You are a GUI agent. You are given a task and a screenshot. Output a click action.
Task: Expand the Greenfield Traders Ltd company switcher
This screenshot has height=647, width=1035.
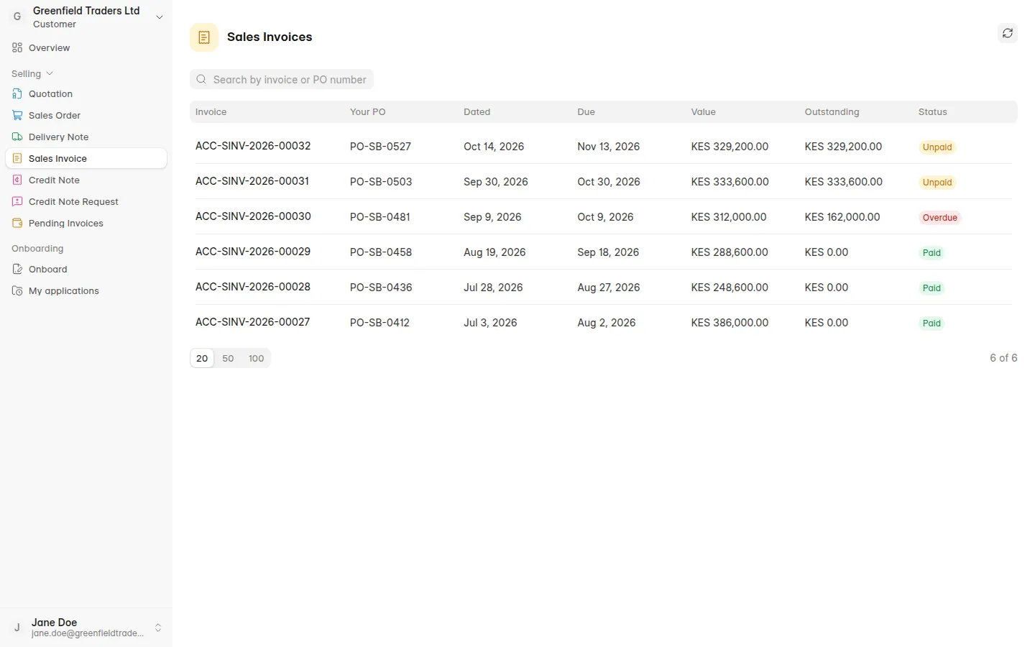point(160,17)
